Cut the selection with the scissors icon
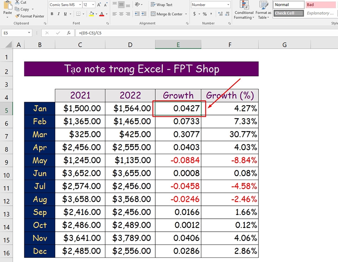338x262 pixels. pyautogui.click(x=17, y=2)
